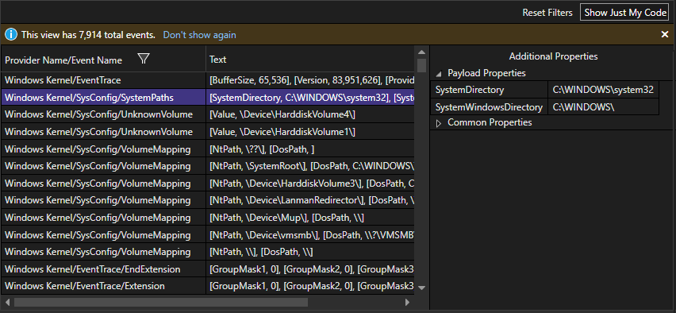Collapse the Payload Properties section

coord(438,74)
